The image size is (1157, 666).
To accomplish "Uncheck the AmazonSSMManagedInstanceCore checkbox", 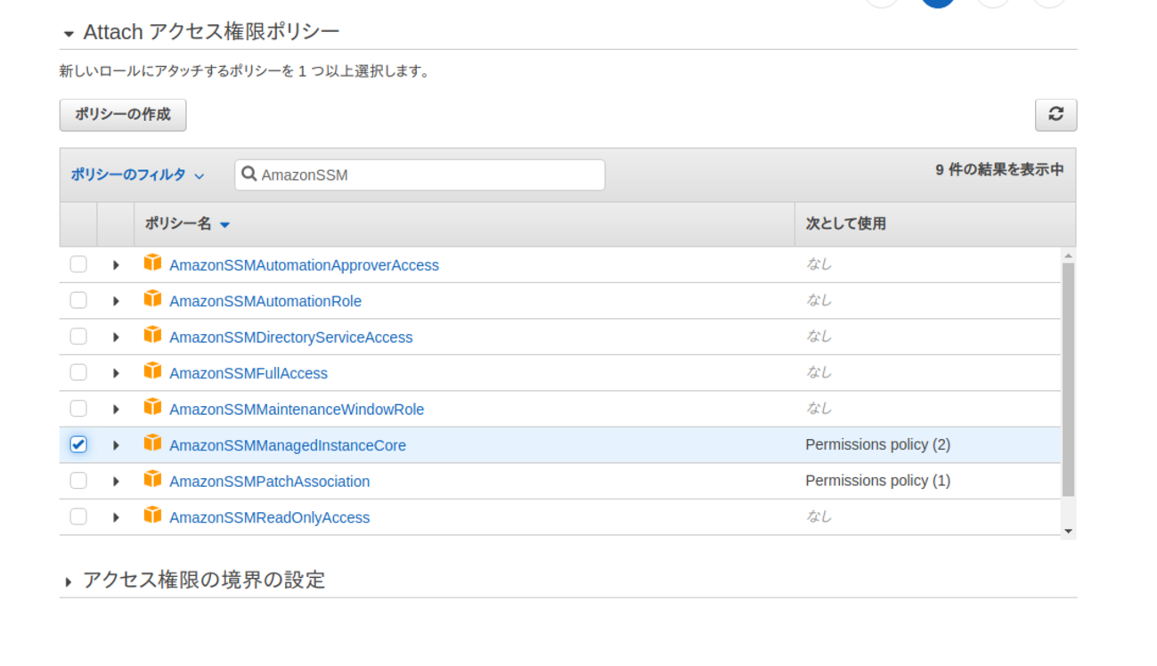I will tap(78, 444).
